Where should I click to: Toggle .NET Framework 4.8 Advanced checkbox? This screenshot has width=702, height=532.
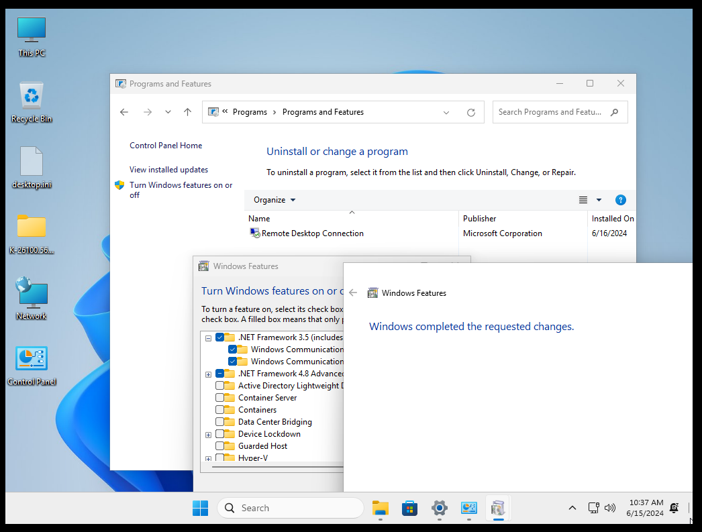coord(220,373)
